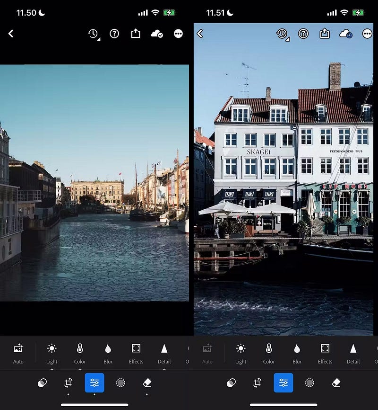Expand version history menu in left screen
The image size is (378, 410).
(x=93, y=34)
